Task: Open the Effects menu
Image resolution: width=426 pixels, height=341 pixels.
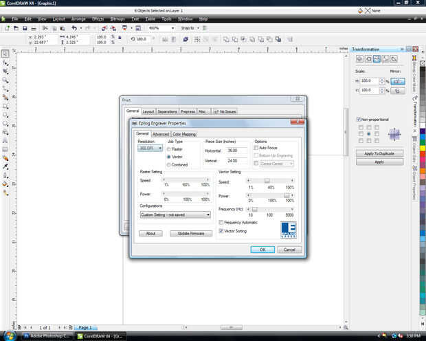Action: click(x=98, y=19)
